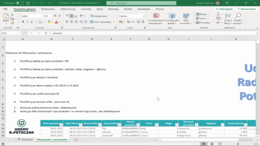Expand the Wstaw cells dropdown
Screen dimensions: 260x146
[x=210, y=14]
